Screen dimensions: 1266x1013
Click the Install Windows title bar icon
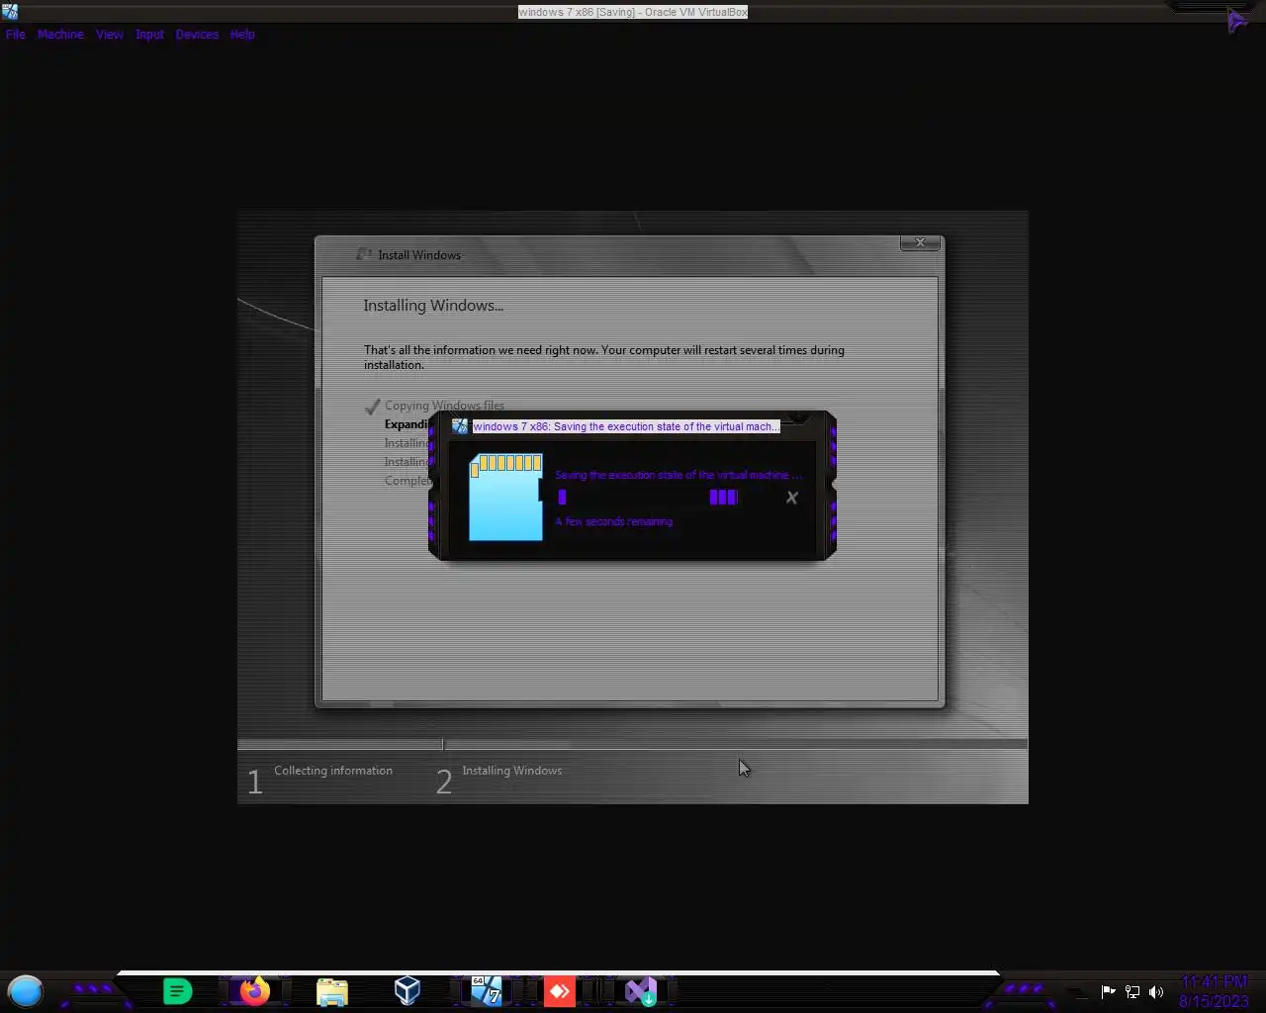364,254
